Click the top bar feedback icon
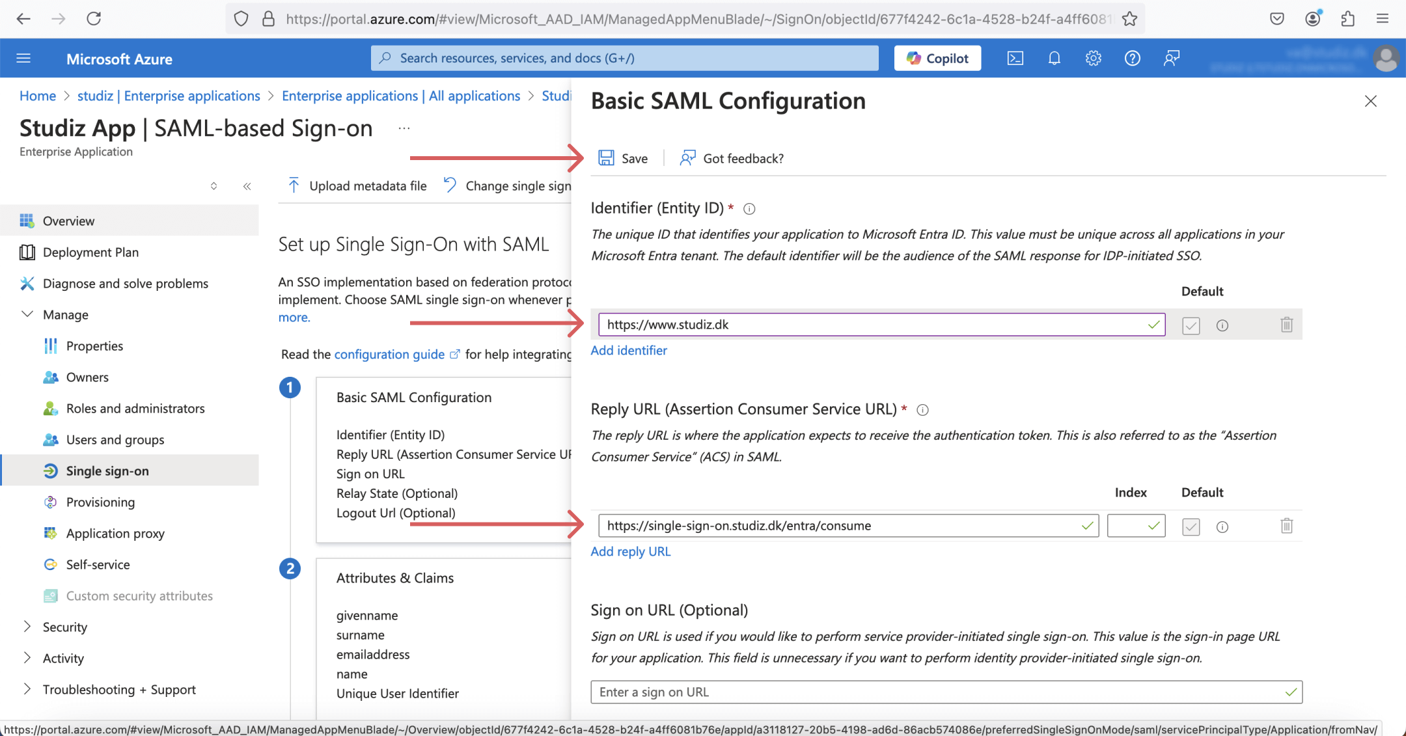The width and height of the screenshot is (1406, 736). click(x=1172, y=59)
